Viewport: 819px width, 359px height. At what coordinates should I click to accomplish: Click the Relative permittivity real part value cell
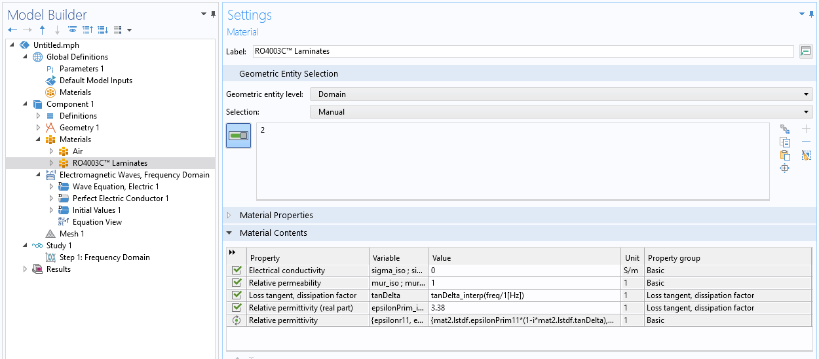524,308
